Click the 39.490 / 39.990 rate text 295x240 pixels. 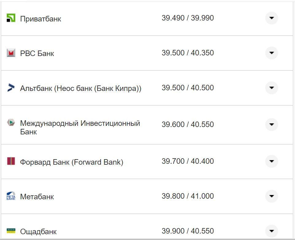click(189, 18)
